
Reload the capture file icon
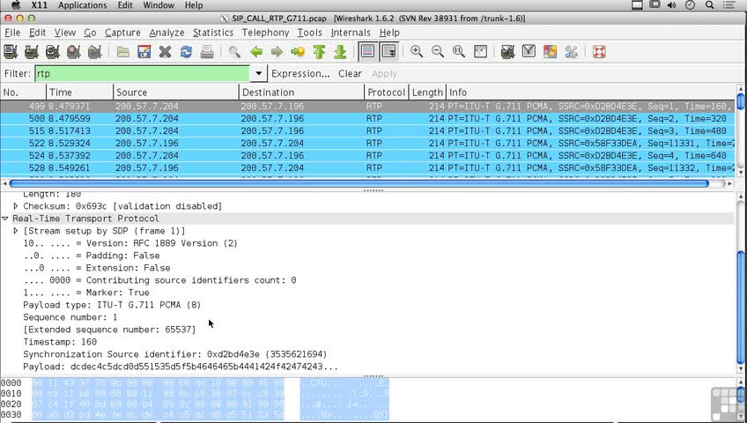click(186, 51)
